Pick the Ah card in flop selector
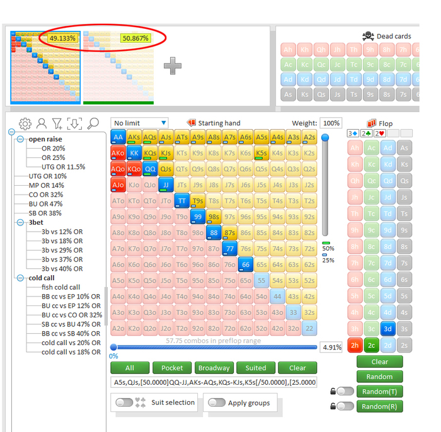This screenshot has height=432, width=441. (x=355, y=148)
